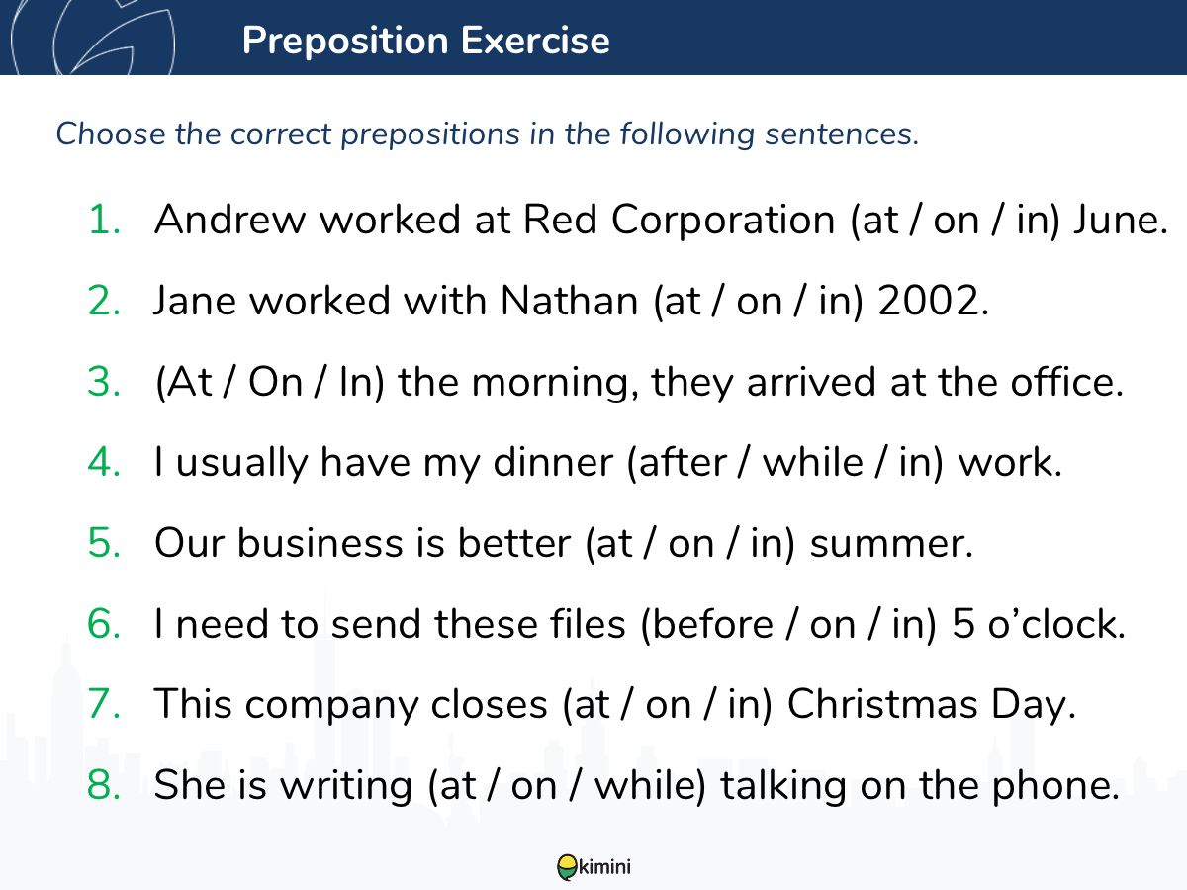Choose 'on' before 'Christmas Day'
Viewport: 1187px width, 890px height.
pos(668,706)
